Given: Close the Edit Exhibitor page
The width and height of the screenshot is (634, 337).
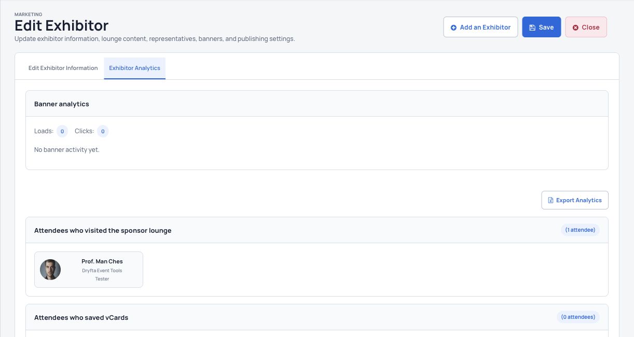Looking at the screenshot, I should coord(586,27).
